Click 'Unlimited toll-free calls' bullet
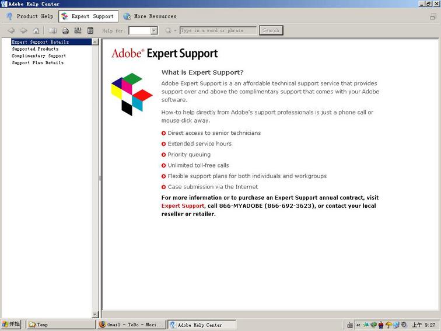Image resolution: width=441 pixels, height=331 pixels. point(198,165)
